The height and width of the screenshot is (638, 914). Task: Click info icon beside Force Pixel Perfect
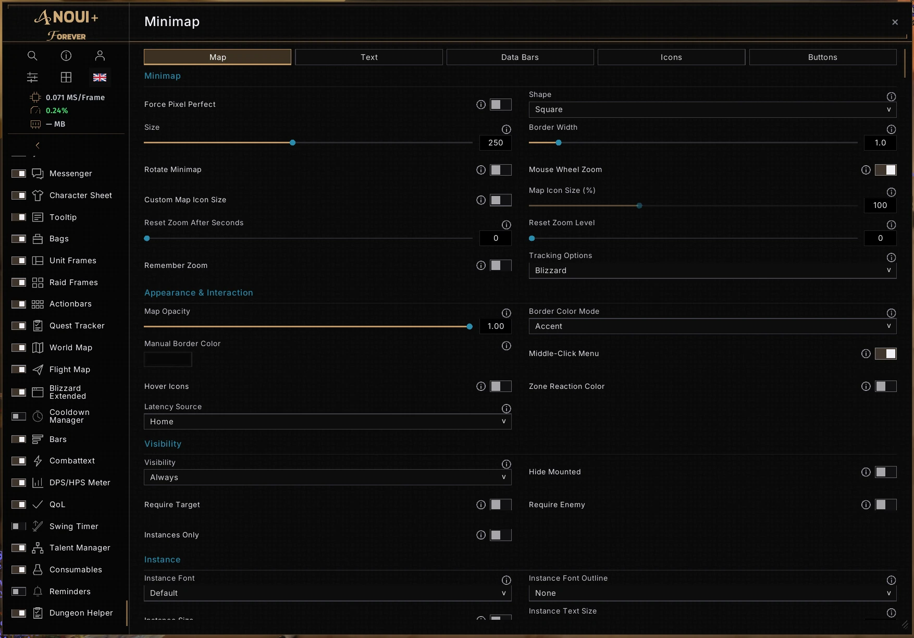click(481, 105)
